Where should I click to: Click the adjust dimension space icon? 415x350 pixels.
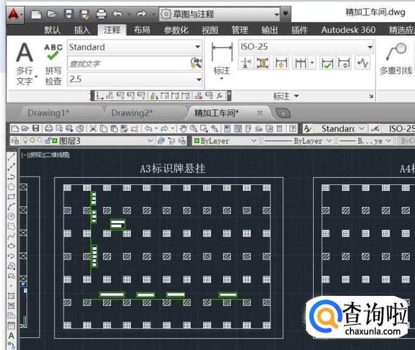pos(262,63)
